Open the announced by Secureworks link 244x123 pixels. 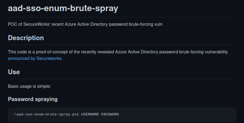point(35,59)
